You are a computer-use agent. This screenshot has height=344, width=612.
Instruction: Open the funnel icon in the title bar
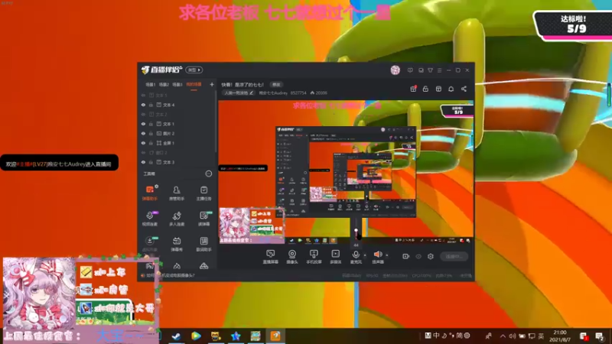[430, 70]
